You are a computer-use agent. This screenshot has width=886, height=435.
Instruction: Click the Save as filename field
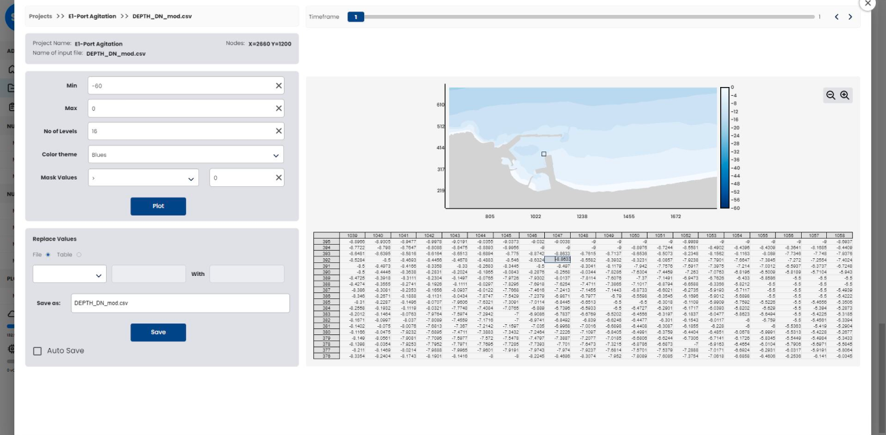coord(180,303)
